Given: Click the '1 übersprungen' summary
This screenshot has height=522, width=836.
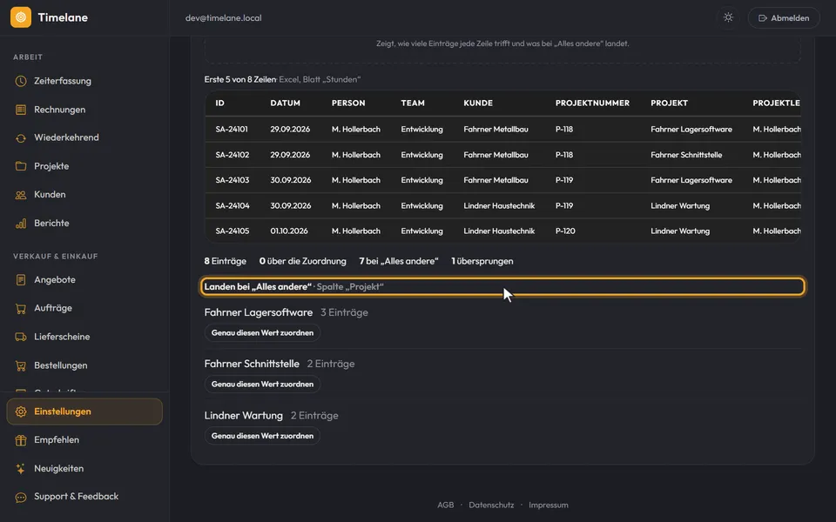Looking at the screenshot, I should [x=482, y=261].
